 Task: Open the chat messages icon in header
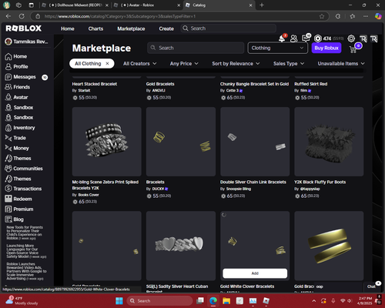(x=306, y=38)
